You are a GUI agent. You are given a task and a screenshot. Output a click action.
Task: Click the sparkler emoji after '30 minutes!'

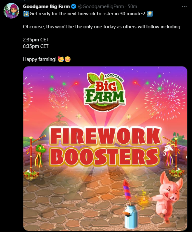coord(150,14)
